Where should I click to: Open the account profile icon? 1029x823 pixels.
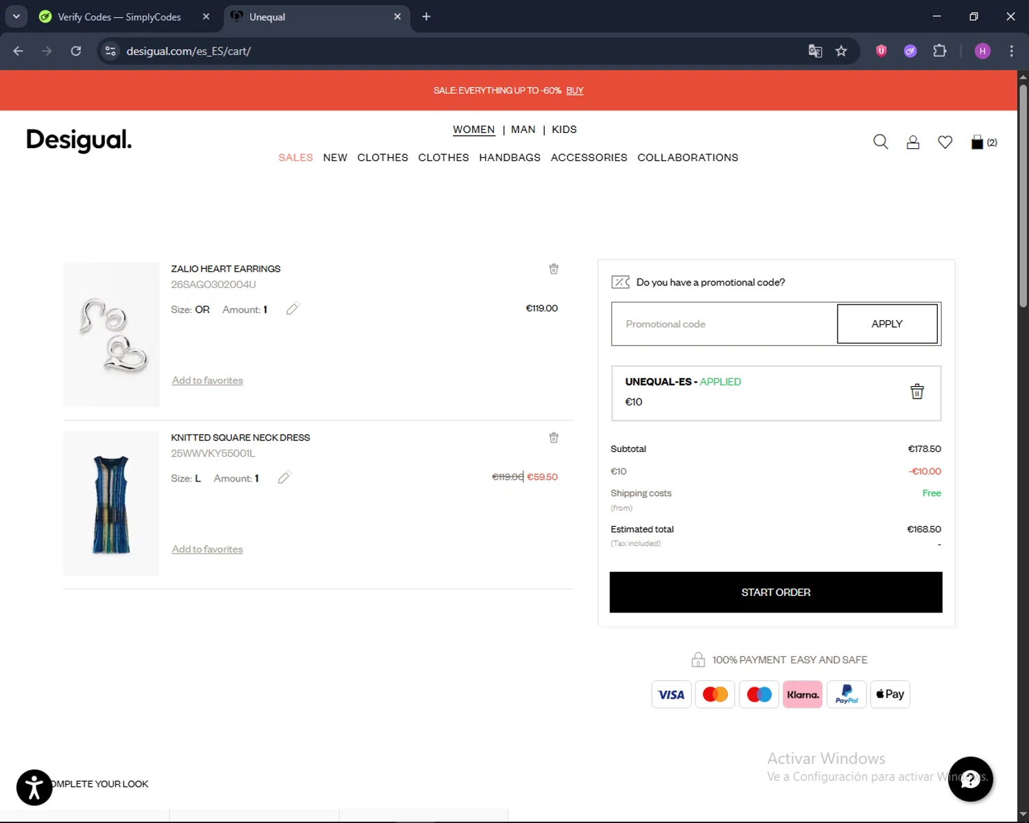(x=913, y=142)
